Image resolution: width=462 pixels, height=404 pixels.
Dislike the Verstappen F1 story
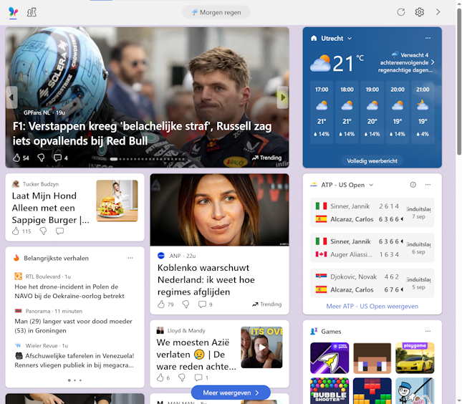41,158
